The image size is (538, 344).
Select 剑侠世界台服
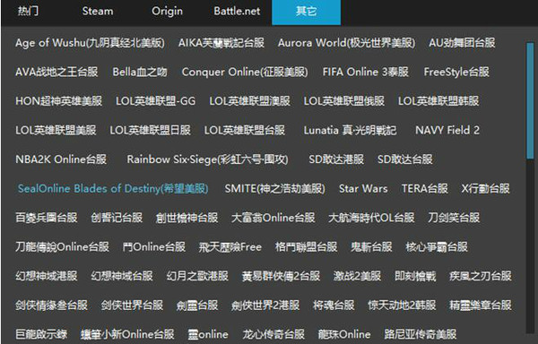tap(132, 305)
